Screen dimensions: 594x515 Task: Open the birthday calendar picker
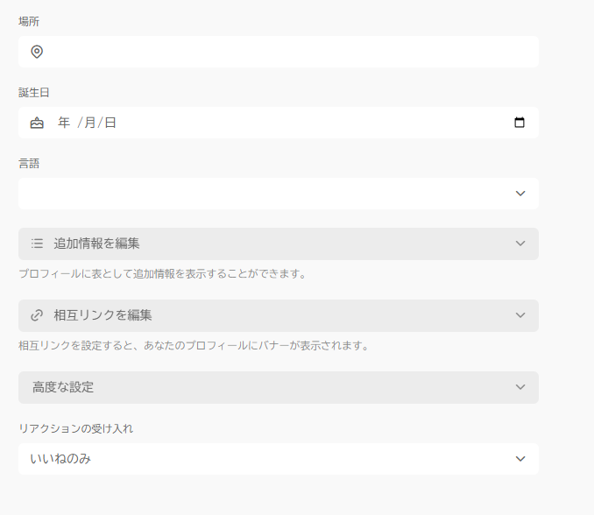click(x=520, y=123)
